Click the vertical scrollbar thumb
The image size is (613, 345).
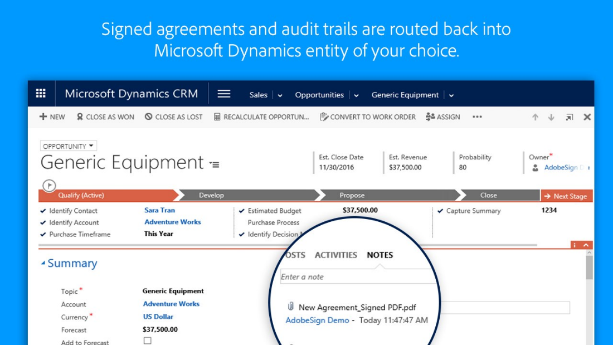click(x=589, y=268)
